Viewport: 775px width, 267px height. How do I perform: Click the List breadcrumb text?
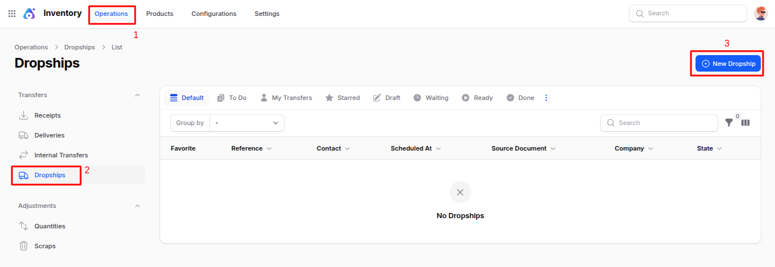click(x=117, y=47)
